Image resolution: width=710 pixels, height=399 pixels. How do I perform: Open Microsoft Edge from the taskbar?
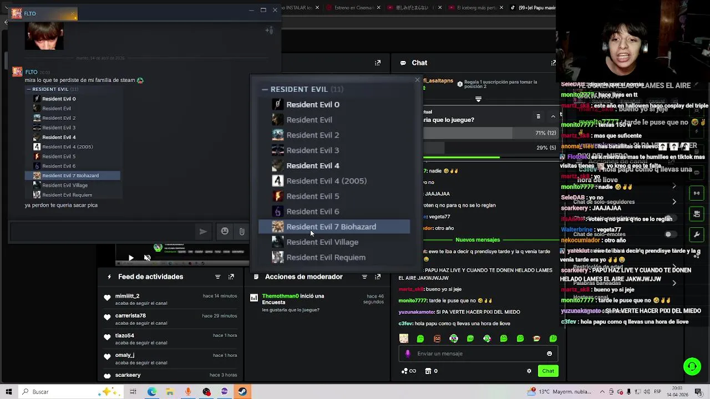[151, 392]
